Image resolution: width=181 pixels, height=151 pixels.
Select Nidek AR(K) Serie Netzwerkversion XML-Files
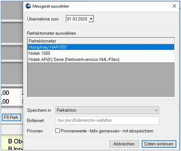pos(101,59)
